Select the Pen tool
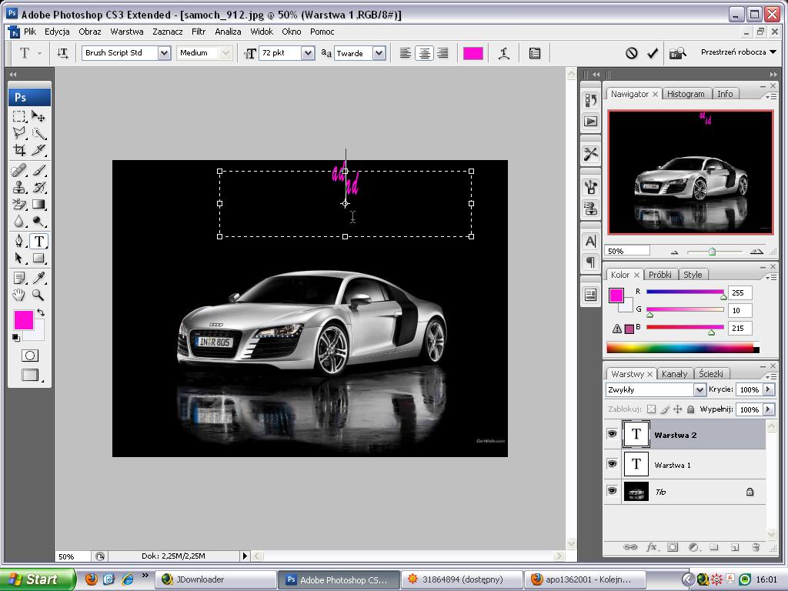The height and width of the screenshot is (591, 788). coord(19,241)
